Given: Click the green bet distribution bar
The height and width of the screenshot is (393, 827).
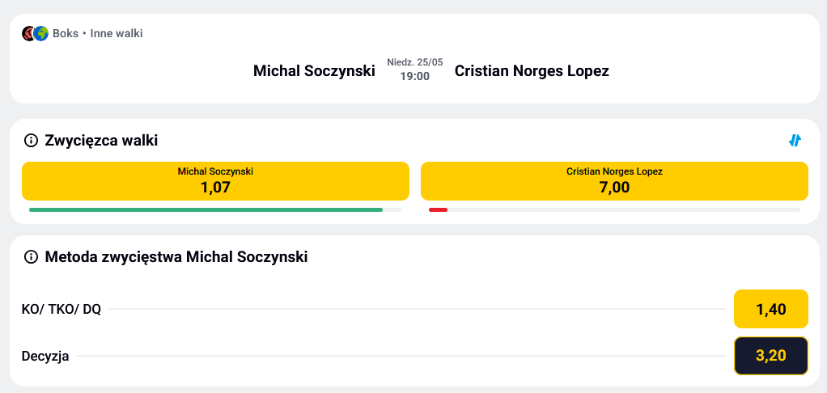Looking at the screenshot, I should coord(206,209).
